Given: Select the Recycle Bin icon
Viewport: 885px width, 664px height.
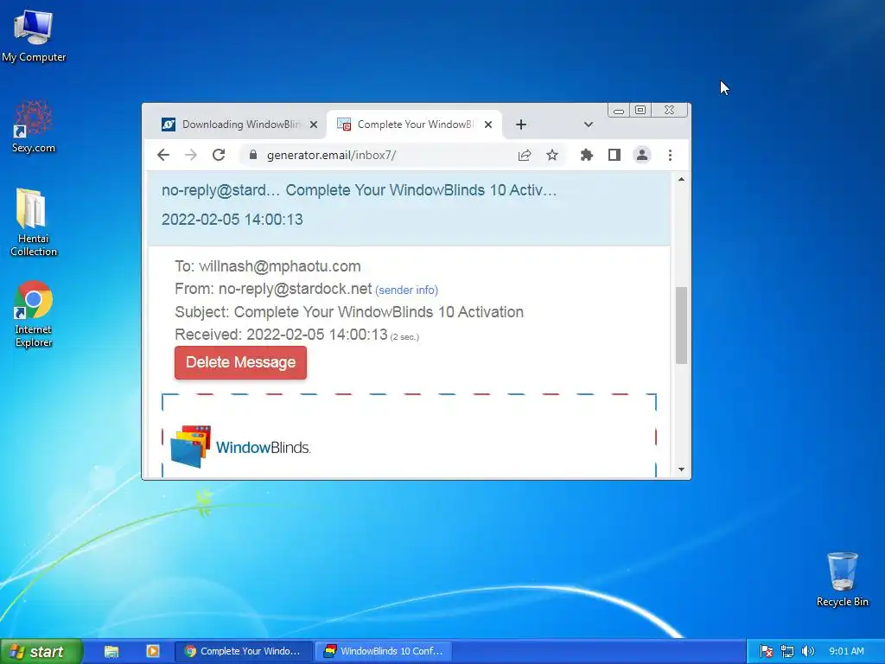Looking at the screenshot, I should coord(842,579).
